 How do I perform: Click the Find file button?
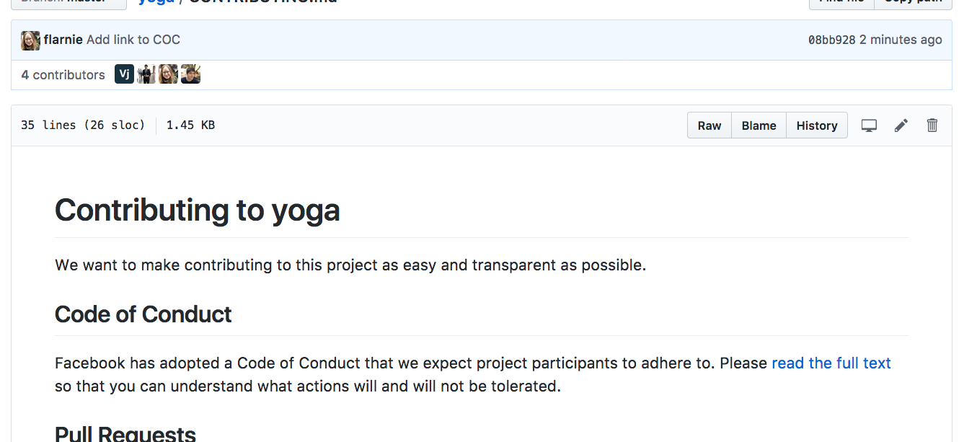[841, 3]
